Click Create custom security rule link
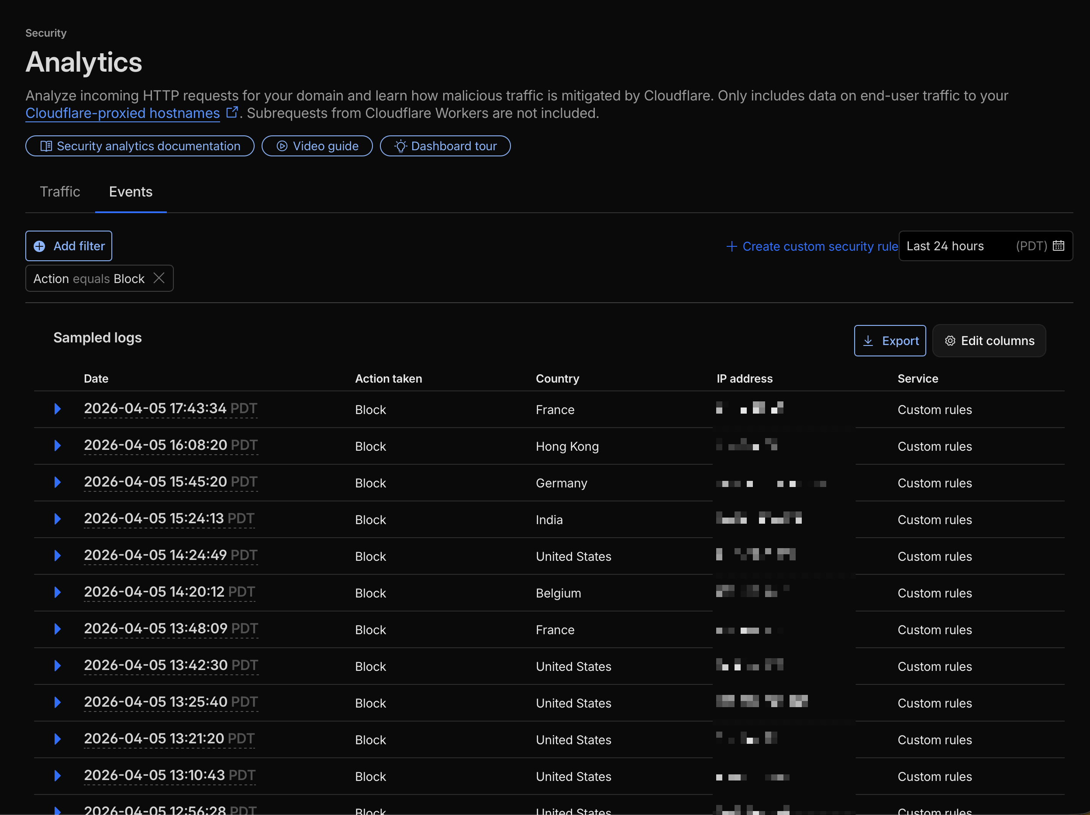This screenshot has height=815, width=1090. click(812, 246)
